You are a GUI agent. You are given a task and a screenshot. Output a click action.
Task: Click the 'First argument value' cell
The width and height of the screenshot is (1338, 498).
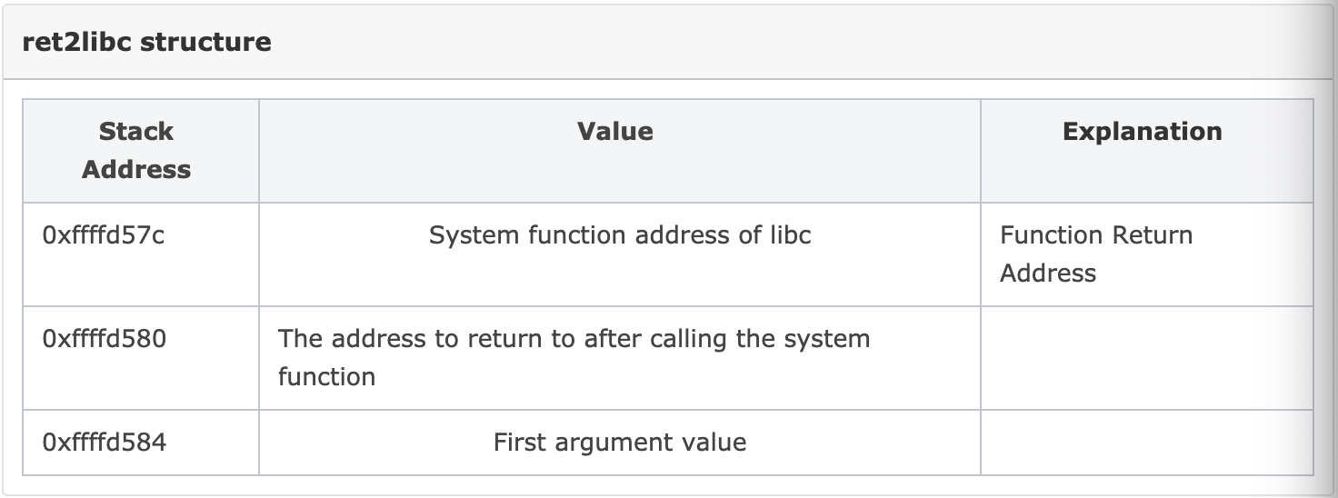pos(620,443)
